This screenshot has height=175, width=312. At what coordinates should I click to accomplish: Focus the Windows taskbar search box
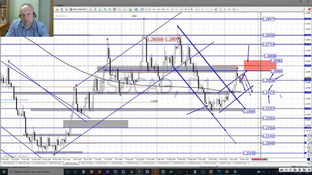pyautogui.click(x=36, y=172)
